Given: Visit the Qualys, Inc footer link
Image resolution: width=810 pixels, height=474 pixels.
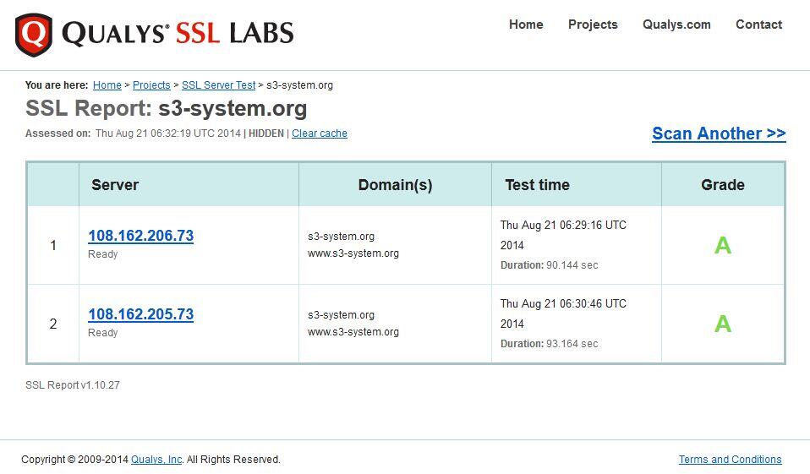Looking at the screenshot, I should point(156,460).
